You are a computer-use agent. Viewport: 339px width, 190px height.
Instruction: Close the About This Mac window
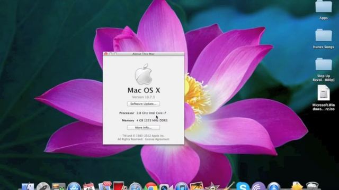click(x=106, y=54)
